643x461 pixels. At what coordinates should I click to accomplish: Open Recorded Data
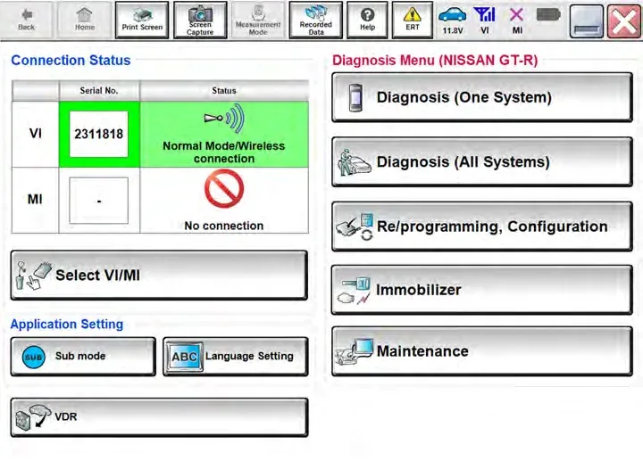point(316,20)
